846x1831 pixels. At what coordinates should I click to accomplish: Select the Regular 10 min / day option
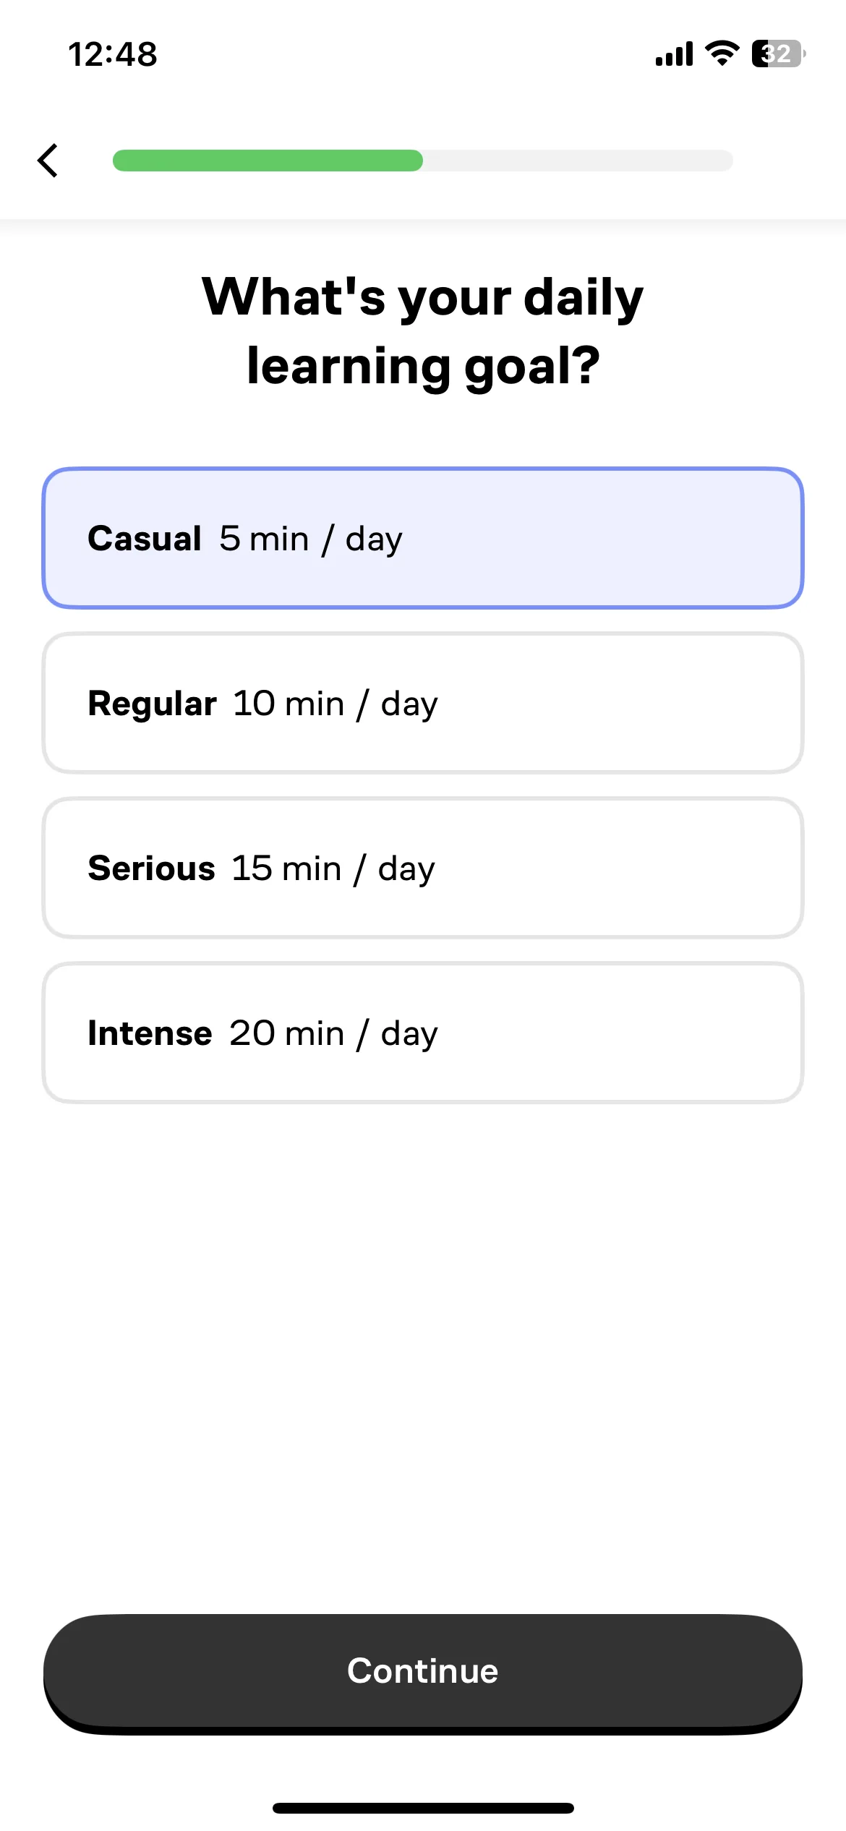(x=423, y=703)
